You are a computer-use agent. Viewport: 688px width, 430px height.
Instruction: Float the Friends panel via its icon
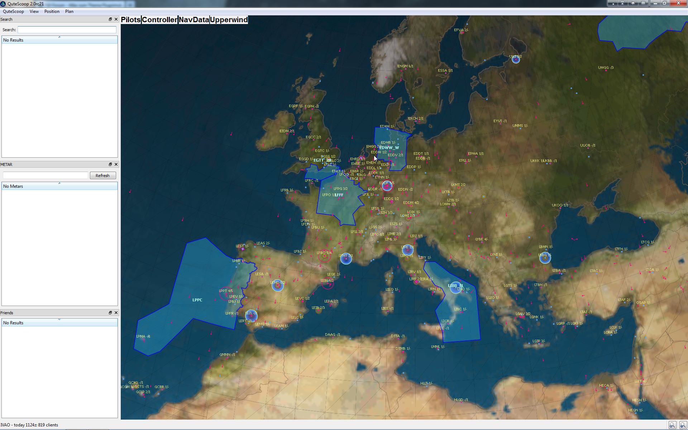pos(110,313)
